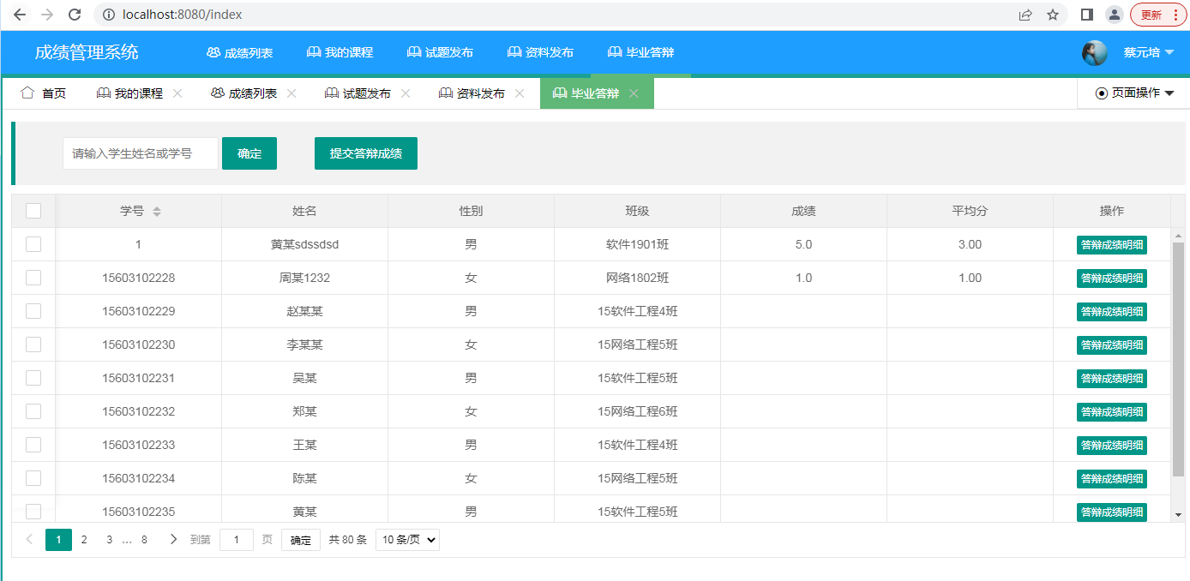This screenshot has width=1190, height=581.
Task: Open the 蔡元培 user account dropdown
Action: click(x=1148, y=52)
